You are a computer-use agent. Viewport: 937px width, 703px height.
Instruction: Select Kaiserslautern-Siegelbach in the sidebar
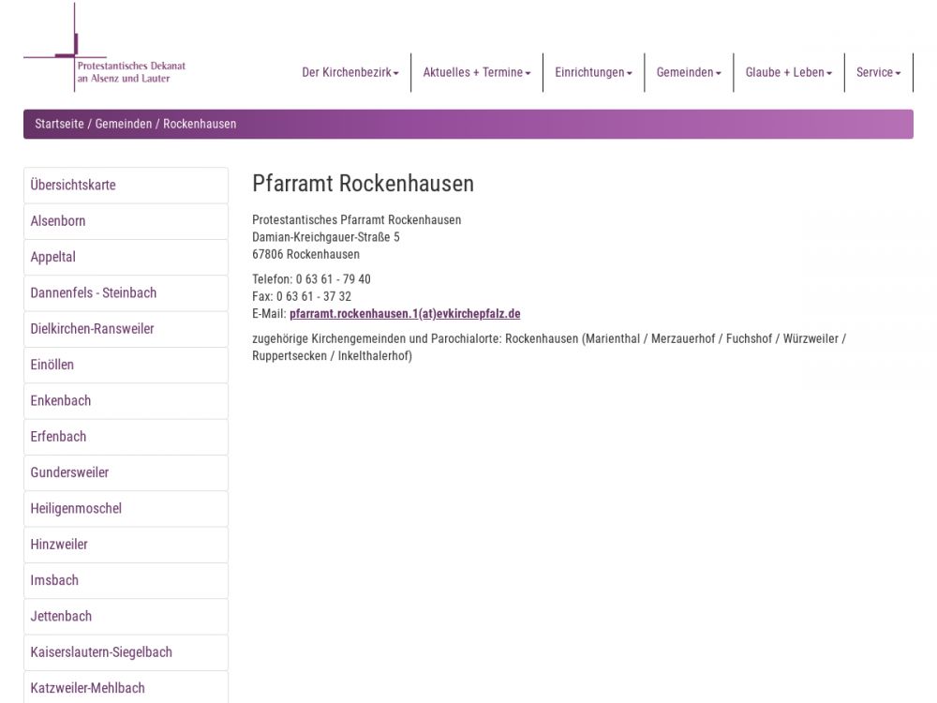pyautogui.click(x=101, y=652)
